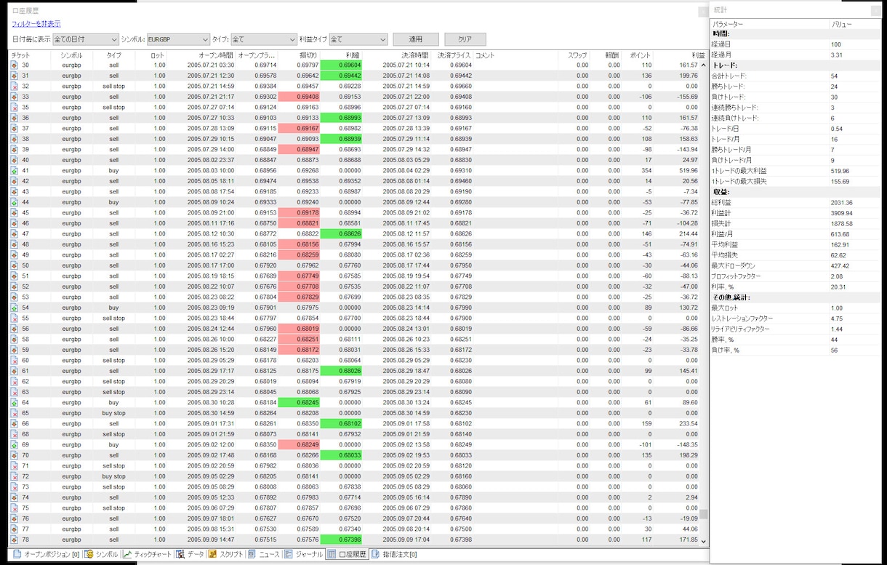Viewport: 887px width, 565px height.
Task: Switch to the データ tab
Action: [190, 554]
